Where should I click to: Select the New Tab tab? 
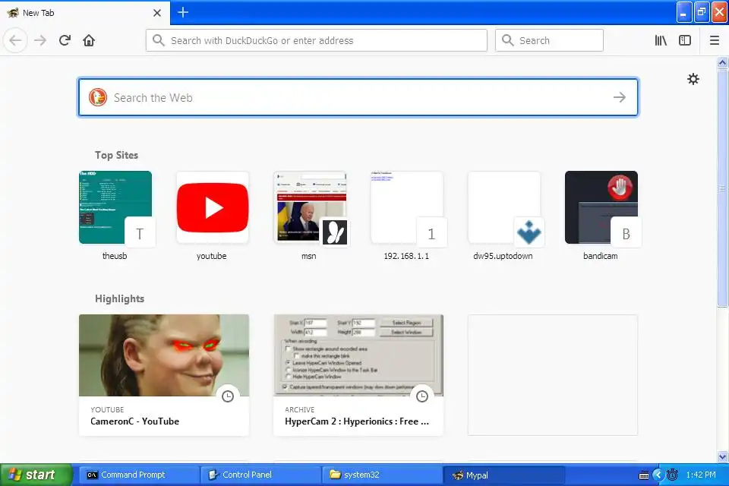point(85,13)
